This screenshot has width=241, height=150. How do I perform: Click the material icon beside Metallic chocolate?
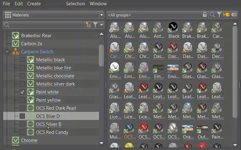coord(31,76)
